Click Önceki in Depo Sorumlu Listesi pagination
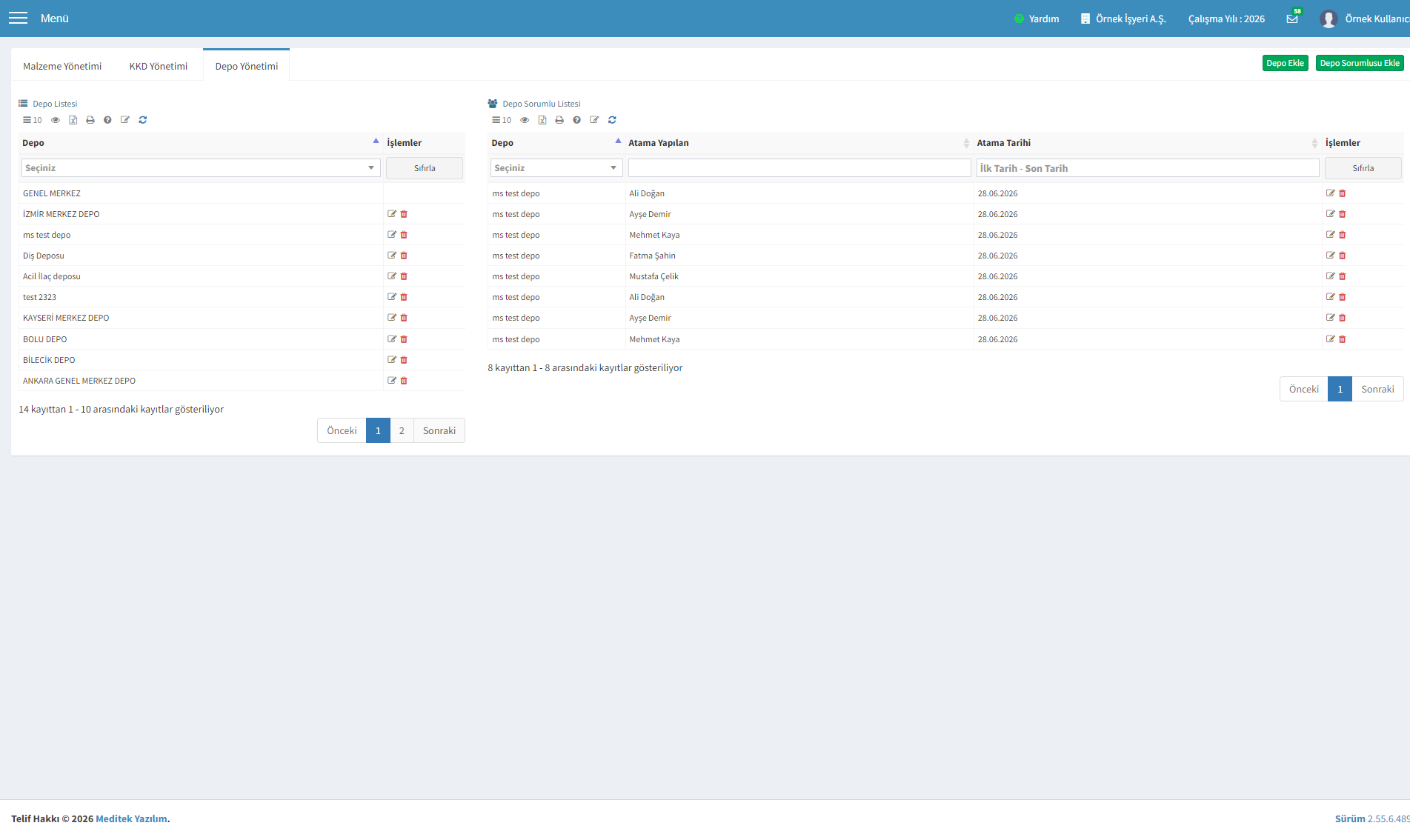 click(x=1304, y=389)
